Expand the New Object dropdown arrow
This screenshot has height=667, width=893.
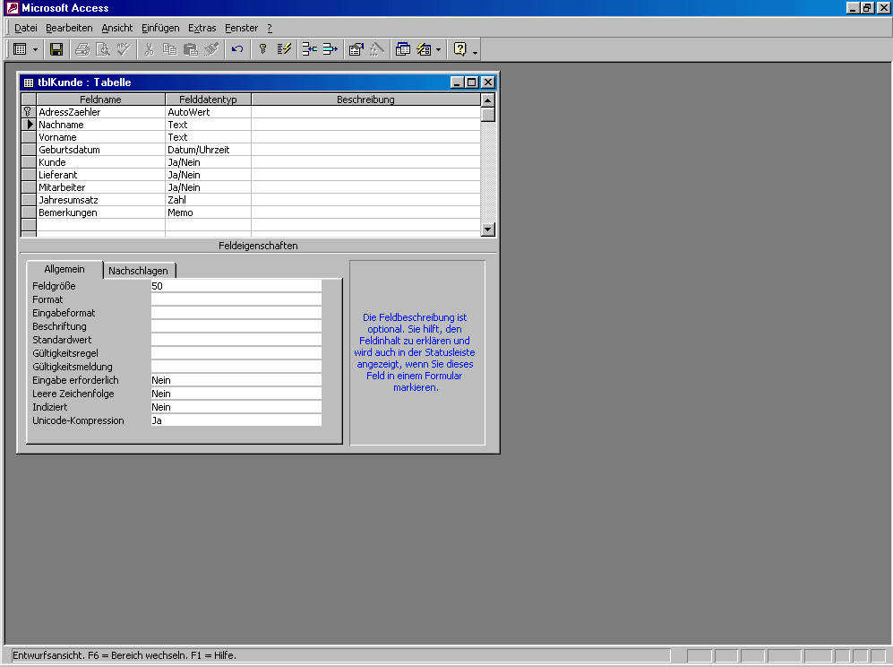pyautogui.click(x=438, y=49)
